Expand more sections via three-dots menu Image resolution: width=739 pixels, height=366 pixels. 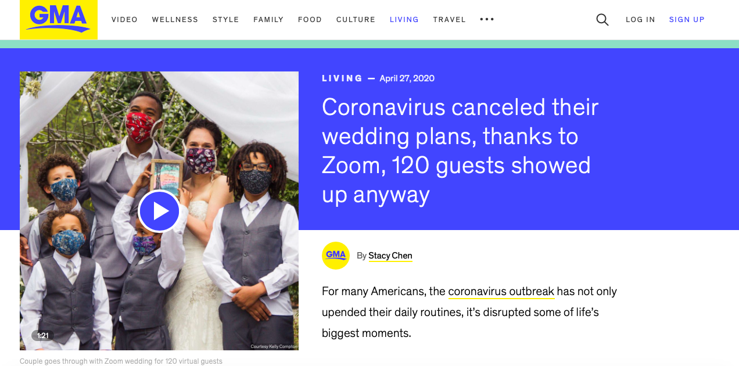487,19
